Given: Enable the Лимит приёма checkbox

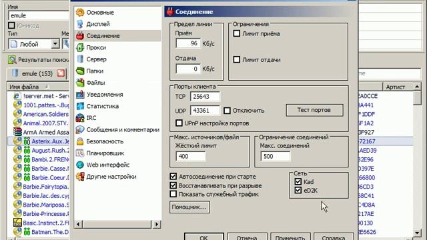Looking at the screenshot, I should [237, 33].
